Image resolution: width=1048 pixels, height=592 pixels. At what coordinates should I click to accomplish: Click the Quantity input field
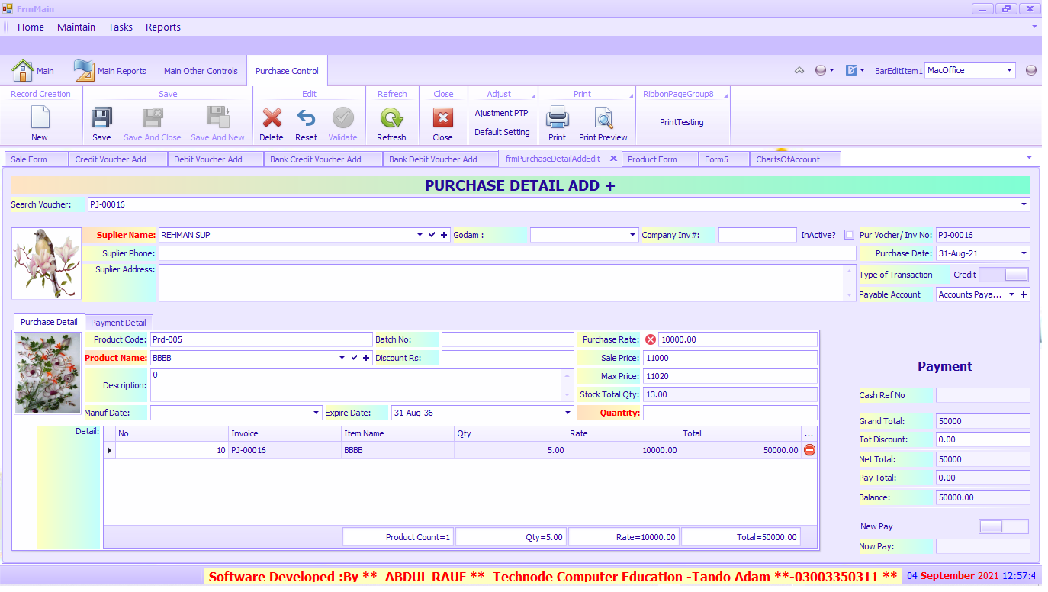[x=730, y=413]
